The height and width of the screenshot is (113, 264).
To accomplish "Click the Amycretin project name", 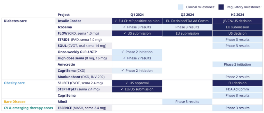I will click(x=66, y=64).
